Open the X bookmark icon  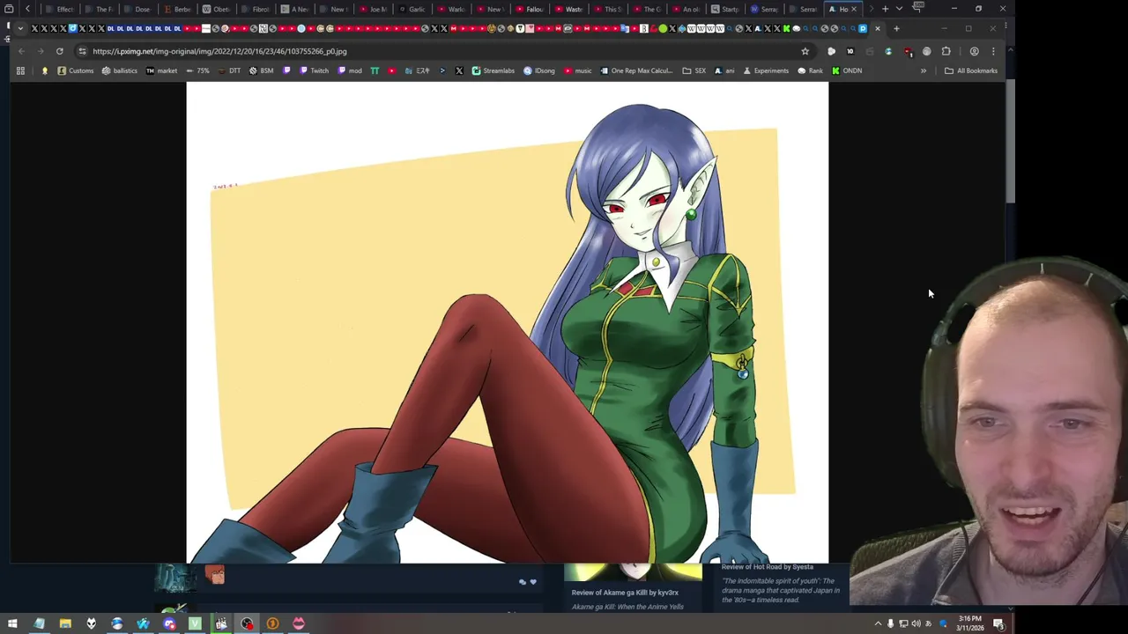pyautogui.click(x=459, y=70)
